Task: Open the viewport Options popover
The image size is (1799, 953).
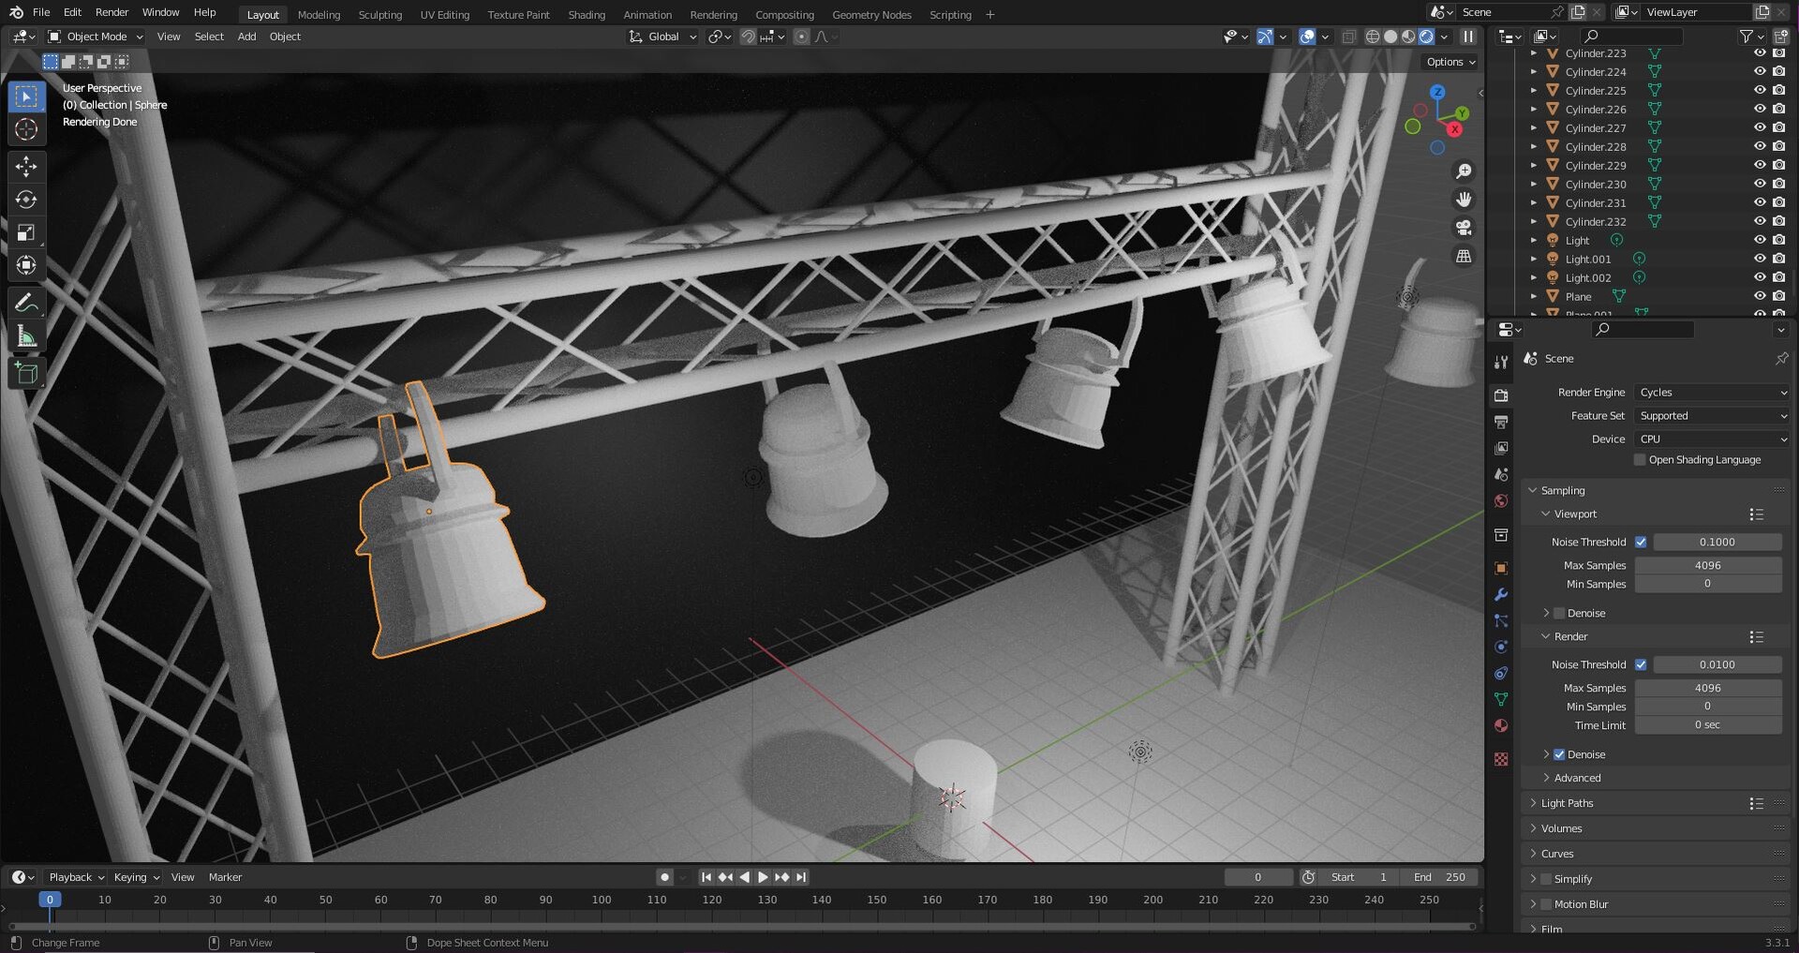Action: [1448, 61]
